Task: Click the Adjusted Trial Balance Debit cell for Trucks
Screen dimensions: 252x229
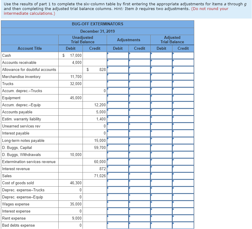Action: 162,84
